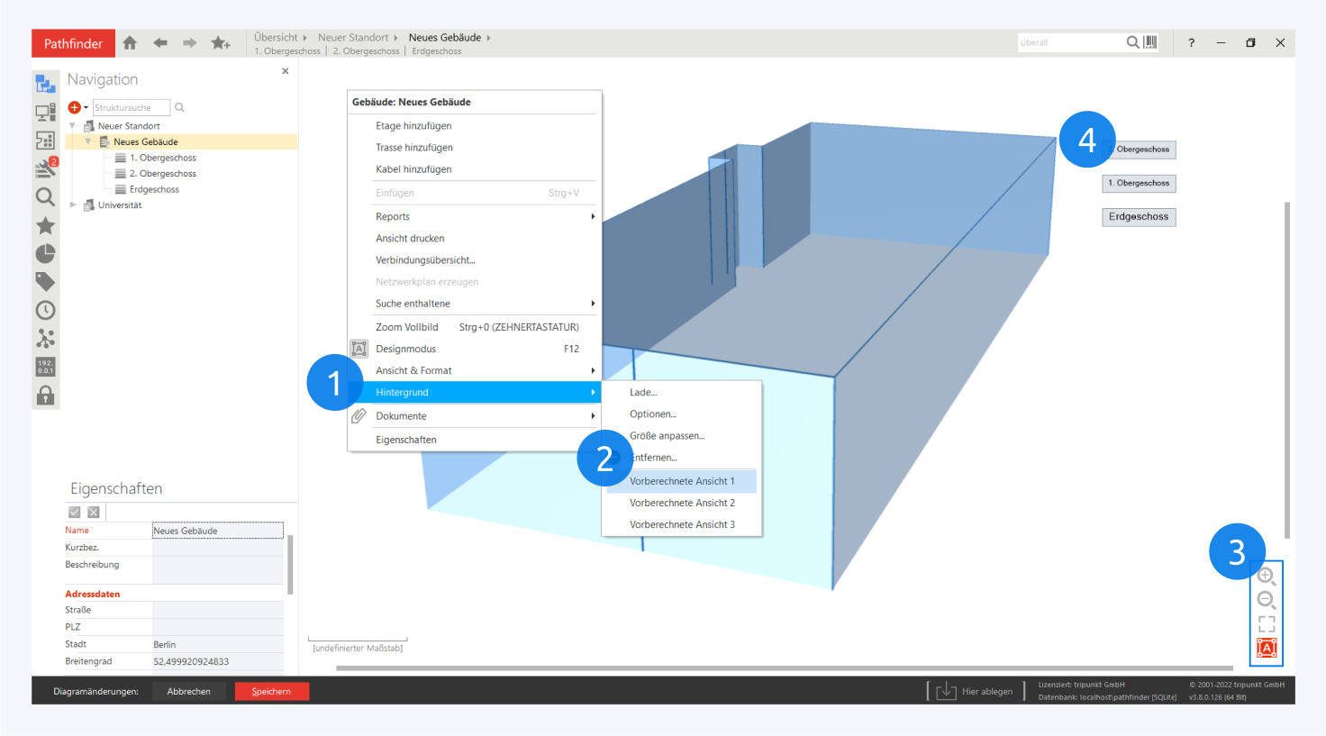Screen dimensions: 1326x736
Task: Click the red Speichern button
Action: (271, 692)
